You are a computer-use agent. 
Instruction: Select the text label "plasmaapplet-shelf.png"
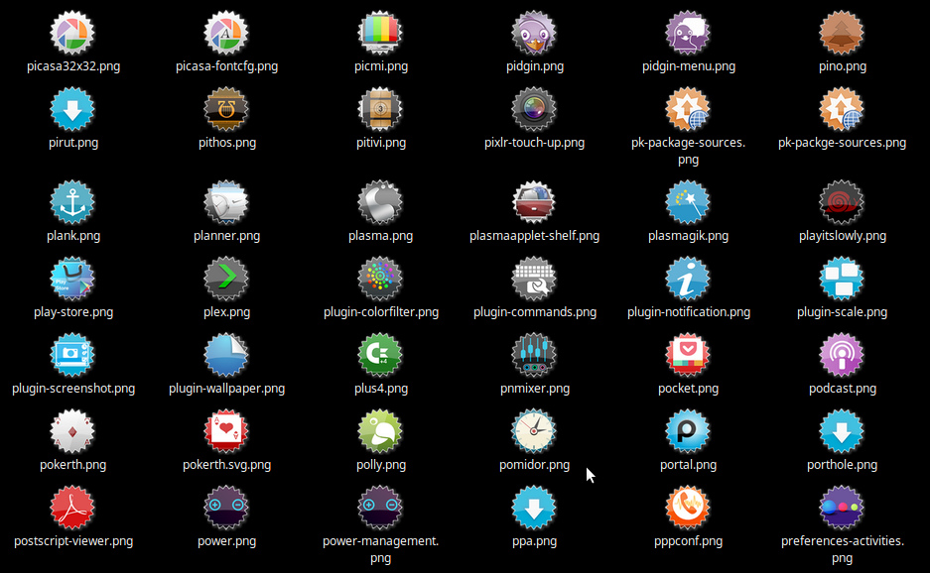(x=534, y=236)
